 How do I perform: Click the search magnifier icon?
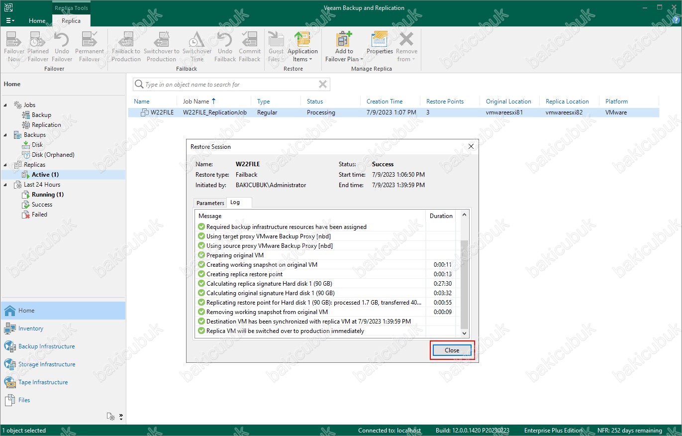click(139, 85)
